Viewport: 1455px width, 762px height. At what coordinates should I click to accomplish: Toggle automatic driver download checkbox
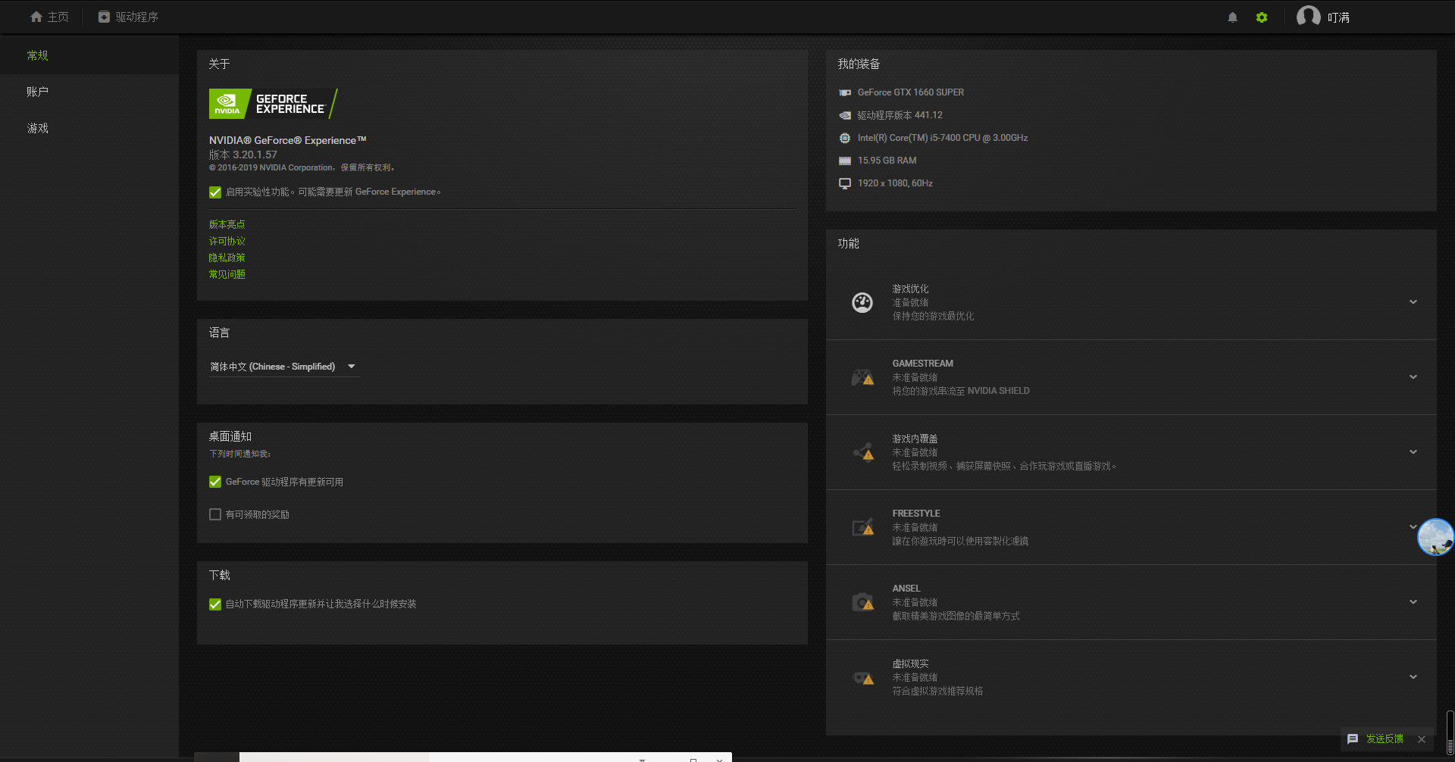tap(215, 604)
